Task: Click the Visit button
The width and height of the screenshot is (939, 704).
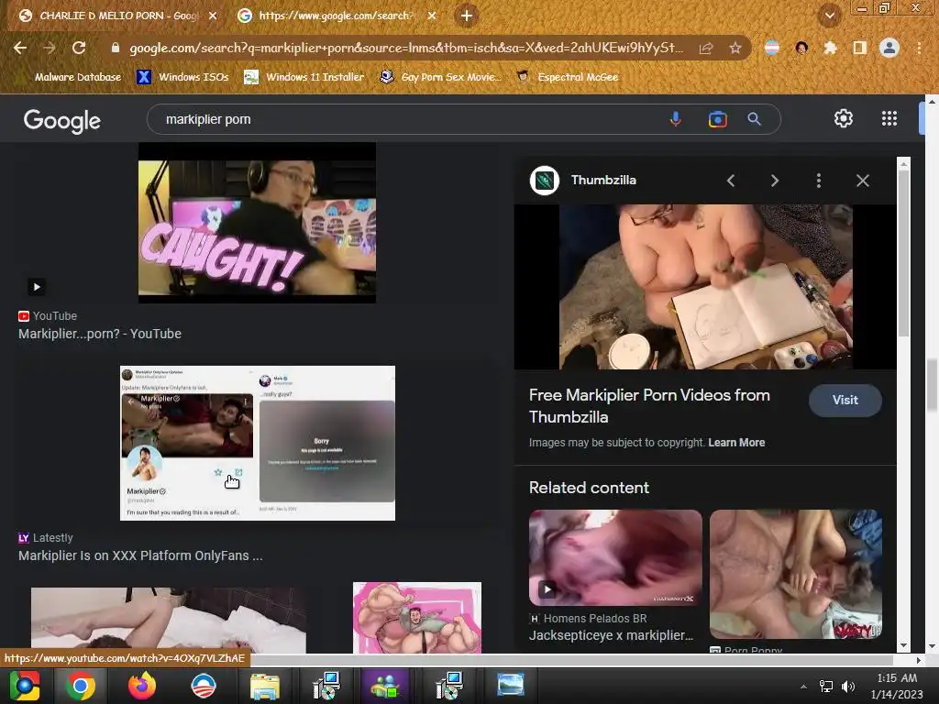Action: pos(845,400)
